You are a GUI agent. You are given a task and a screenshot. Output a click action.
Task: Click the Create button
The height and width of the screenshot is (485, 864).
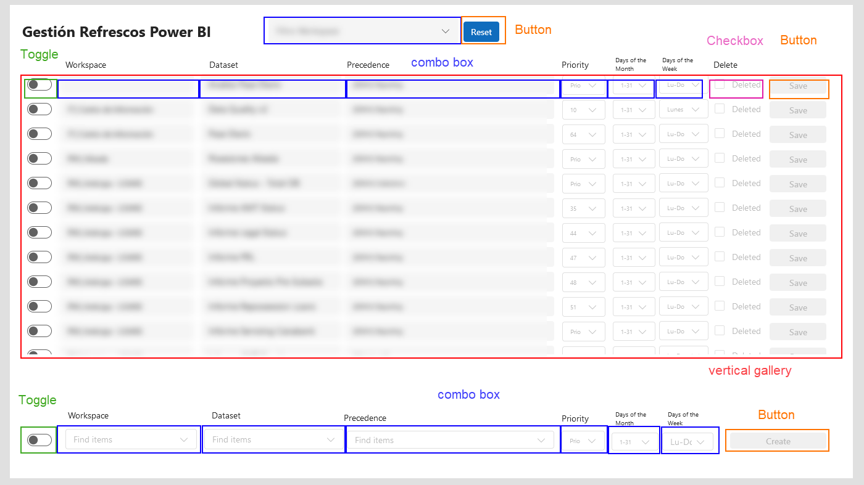[x=778, y=441]
